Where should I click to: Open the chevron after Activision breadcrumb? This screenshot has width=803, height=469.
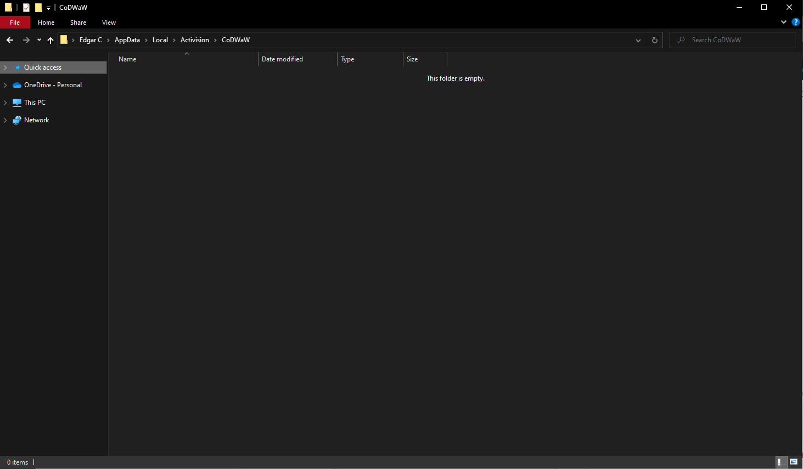216,40
